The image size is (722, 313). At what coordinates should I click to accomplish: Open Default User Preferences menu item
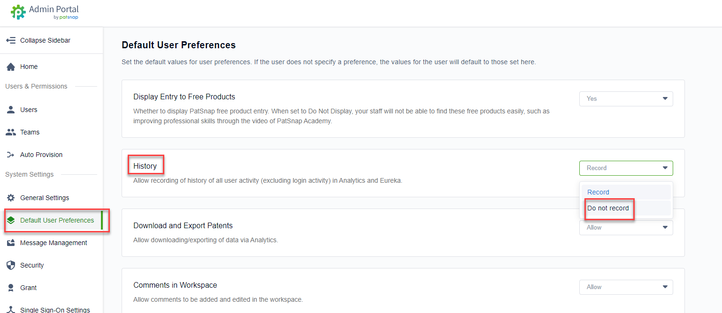(57, 220)
